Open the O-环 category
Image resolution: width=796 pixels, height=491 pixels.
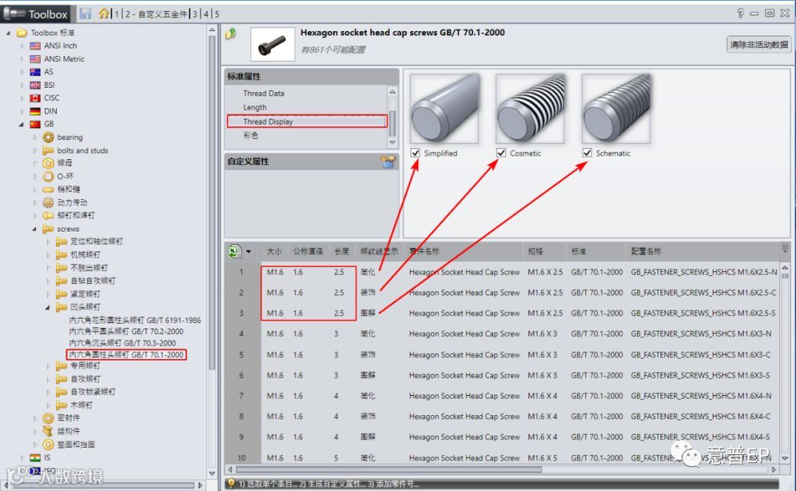[x=58, y=176]
